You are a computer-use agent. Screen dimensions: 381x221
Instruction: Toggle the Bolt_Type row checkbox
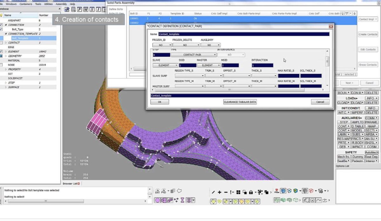[x=1, y=29]
